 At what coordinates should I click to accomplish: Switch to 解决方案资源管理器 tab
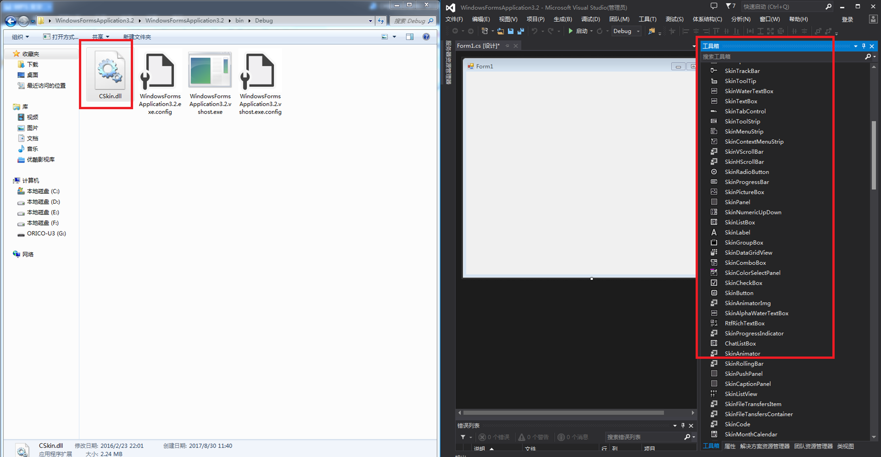click(765, 446)
